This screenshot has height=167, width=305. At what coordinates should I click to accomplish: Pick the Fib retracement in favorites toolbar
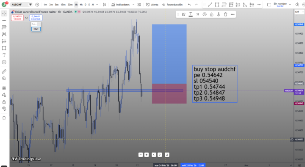click(x=224, y=5)
